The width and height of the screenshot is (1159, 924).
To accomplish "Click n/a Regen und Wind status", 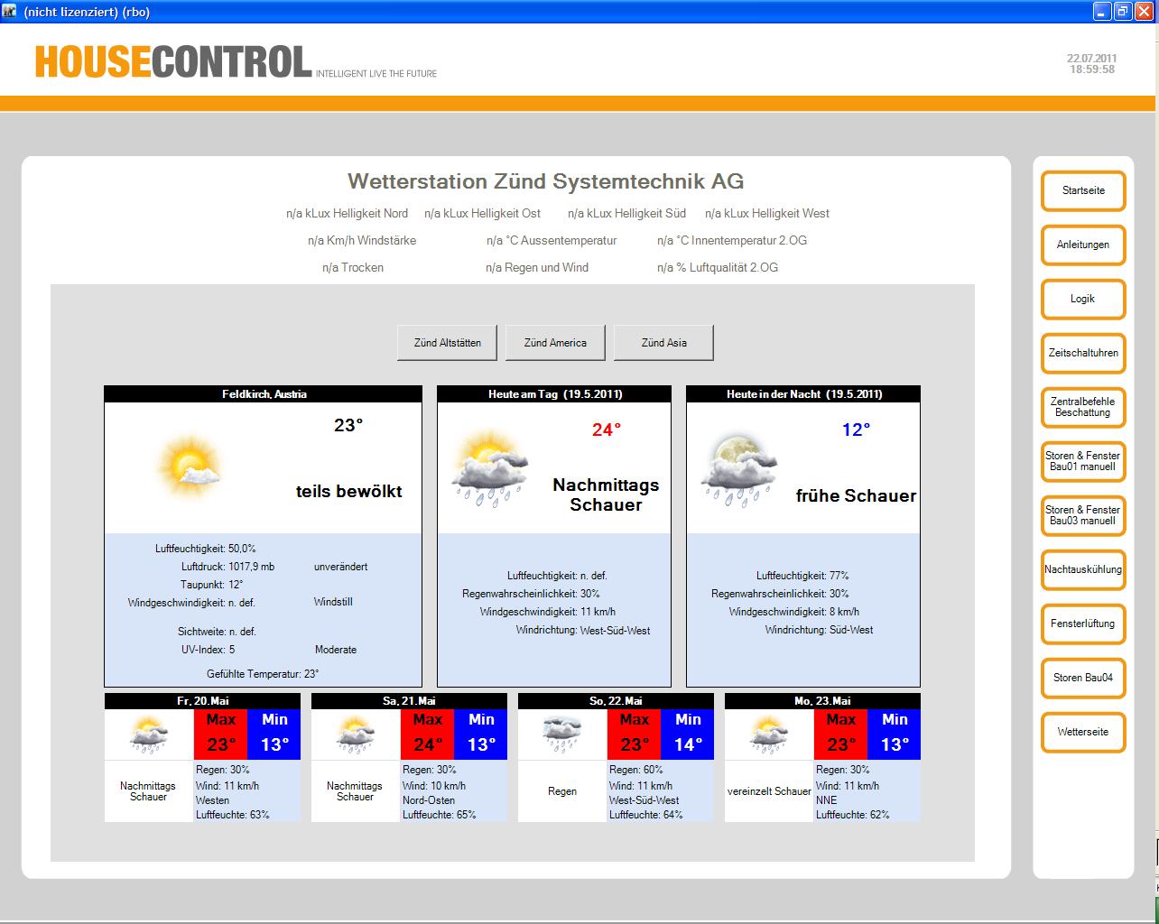I will 537,268.
